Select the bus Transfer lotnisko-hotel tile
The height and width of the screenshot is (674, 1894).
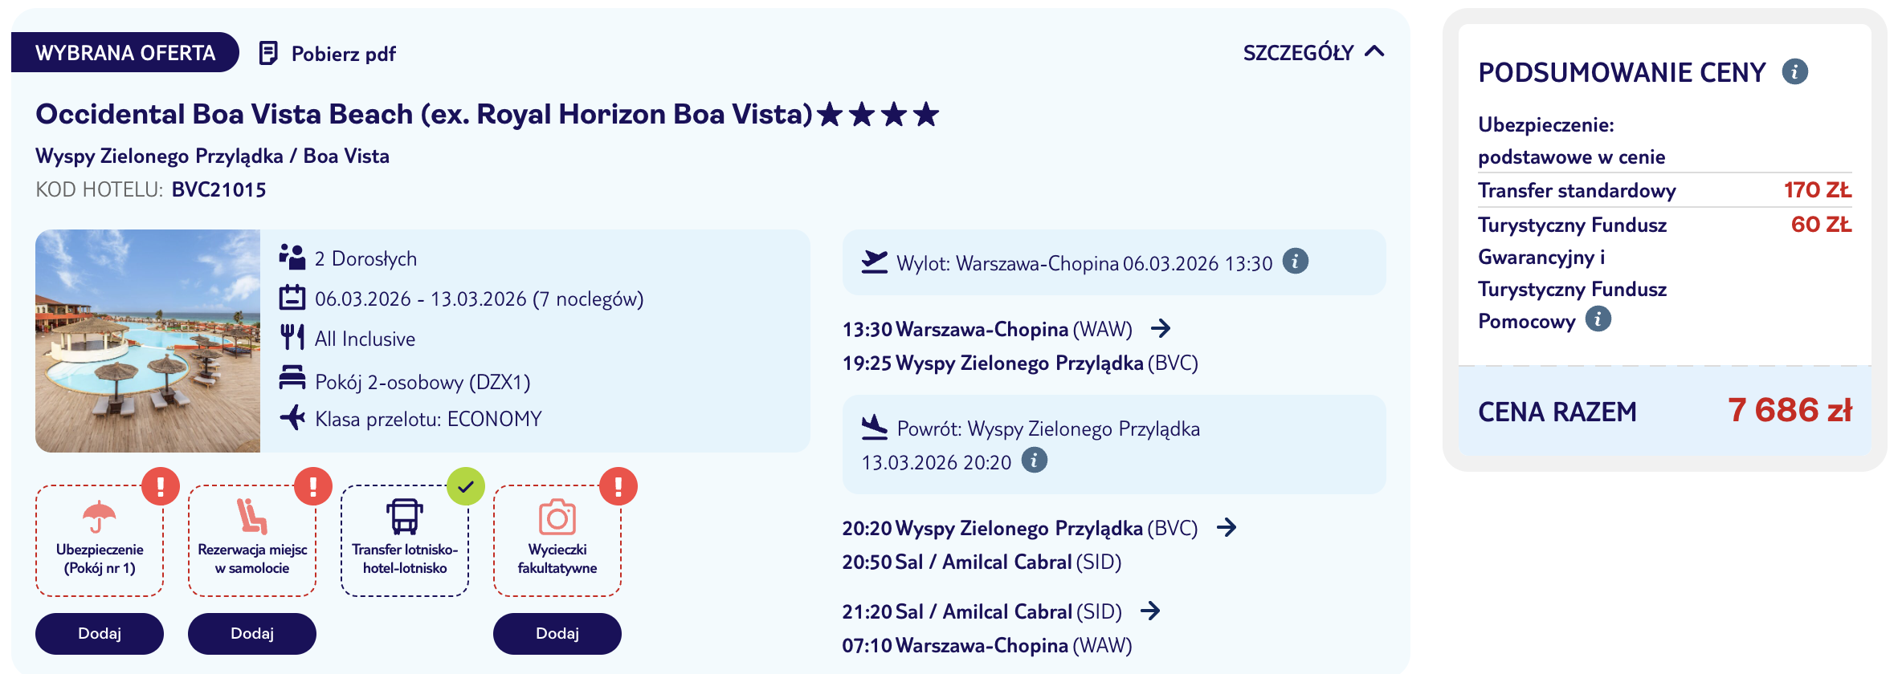pos(405,541)
